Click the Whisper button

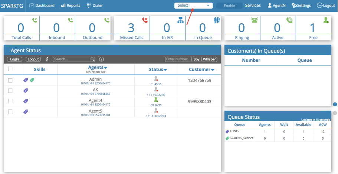click(209, 59)
